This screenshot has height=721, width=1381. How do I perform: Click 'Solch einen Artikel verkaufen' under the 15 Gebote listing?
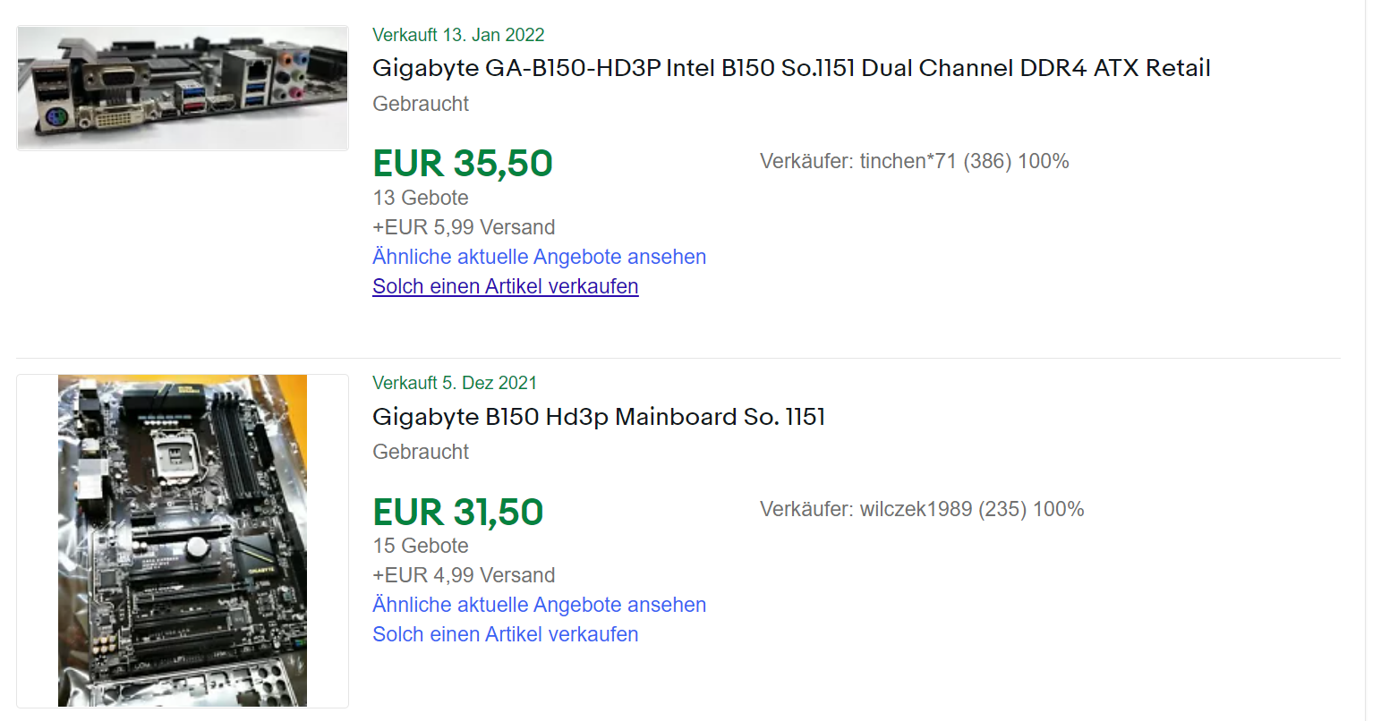click(505, 634)
